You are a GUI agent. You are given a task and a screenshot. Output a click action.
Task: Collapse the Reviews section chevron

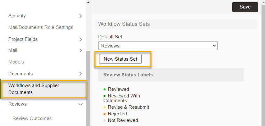(x=81, y=104)
